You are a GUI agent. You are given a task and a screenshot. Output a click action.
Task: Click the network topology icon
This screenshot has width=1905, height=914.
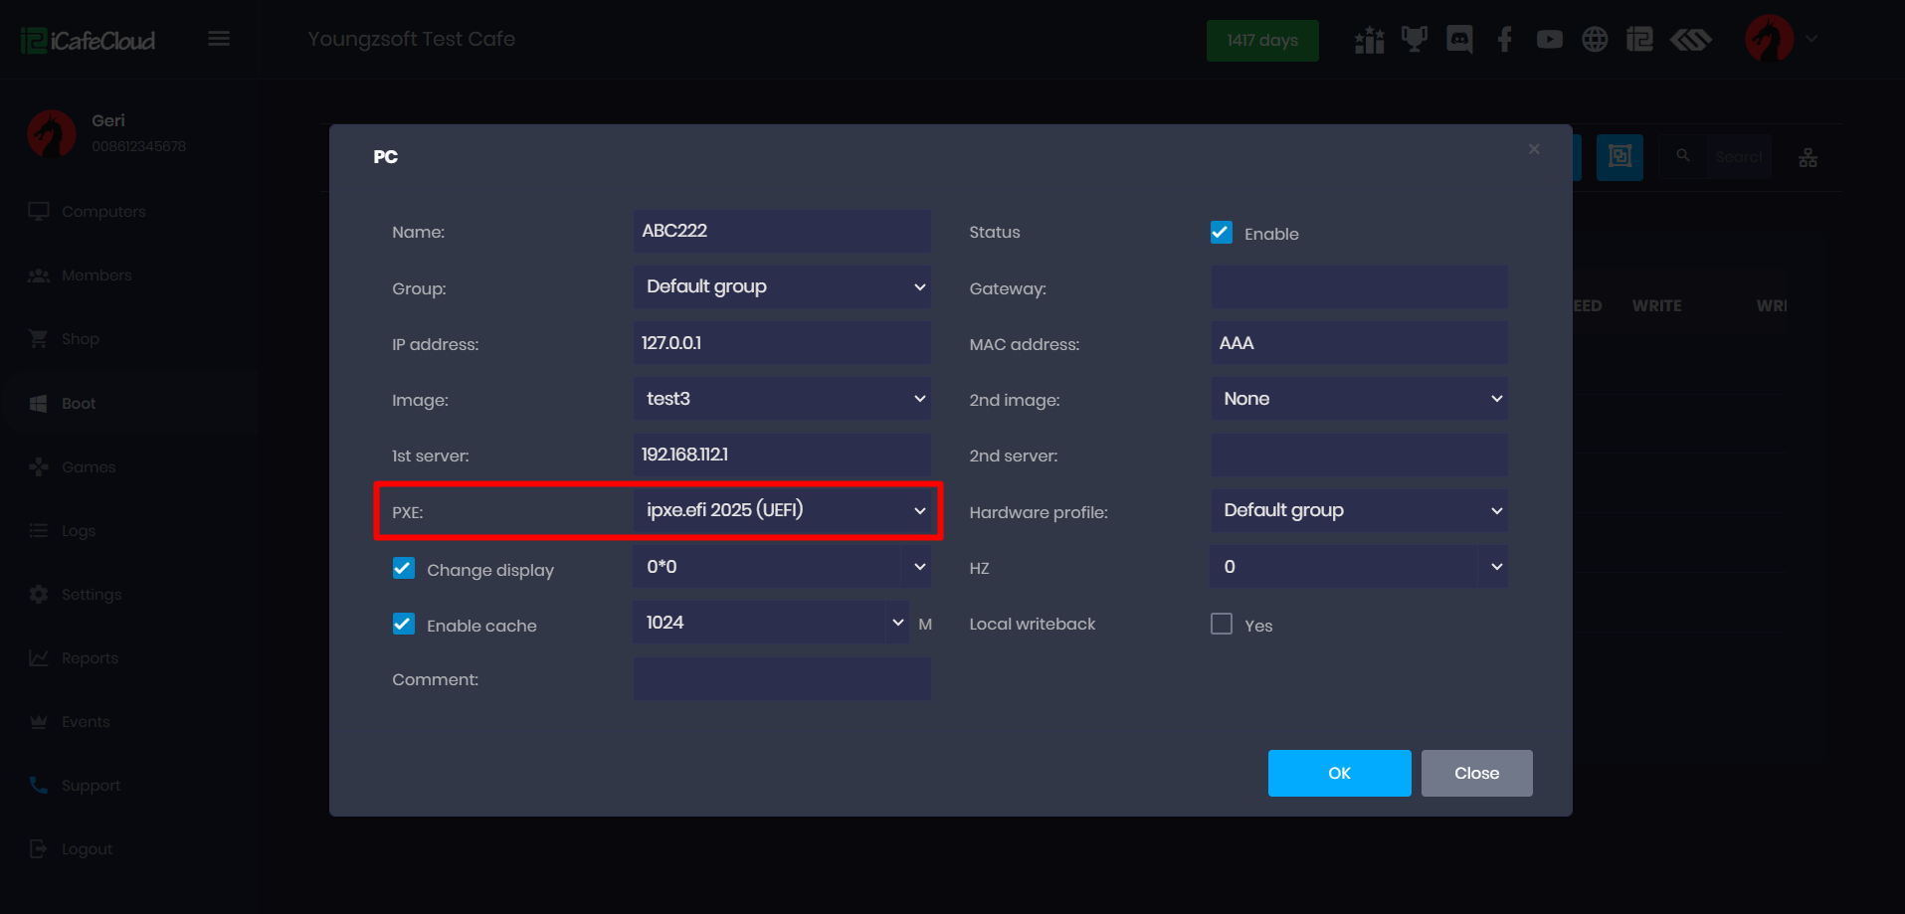point(1808,157)
